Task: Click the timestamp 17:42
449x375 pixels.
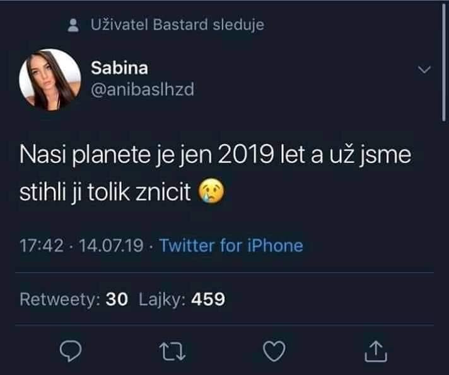Action: click(42, 245)
